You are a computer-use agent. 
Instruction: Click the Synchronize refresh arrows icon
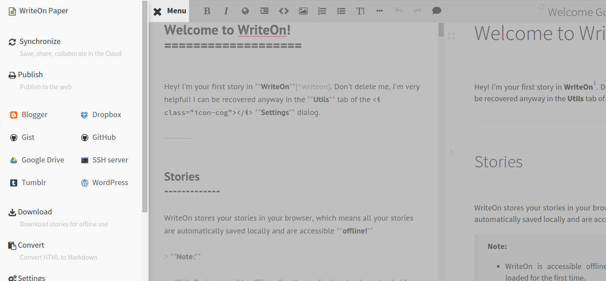pos(12,42)
